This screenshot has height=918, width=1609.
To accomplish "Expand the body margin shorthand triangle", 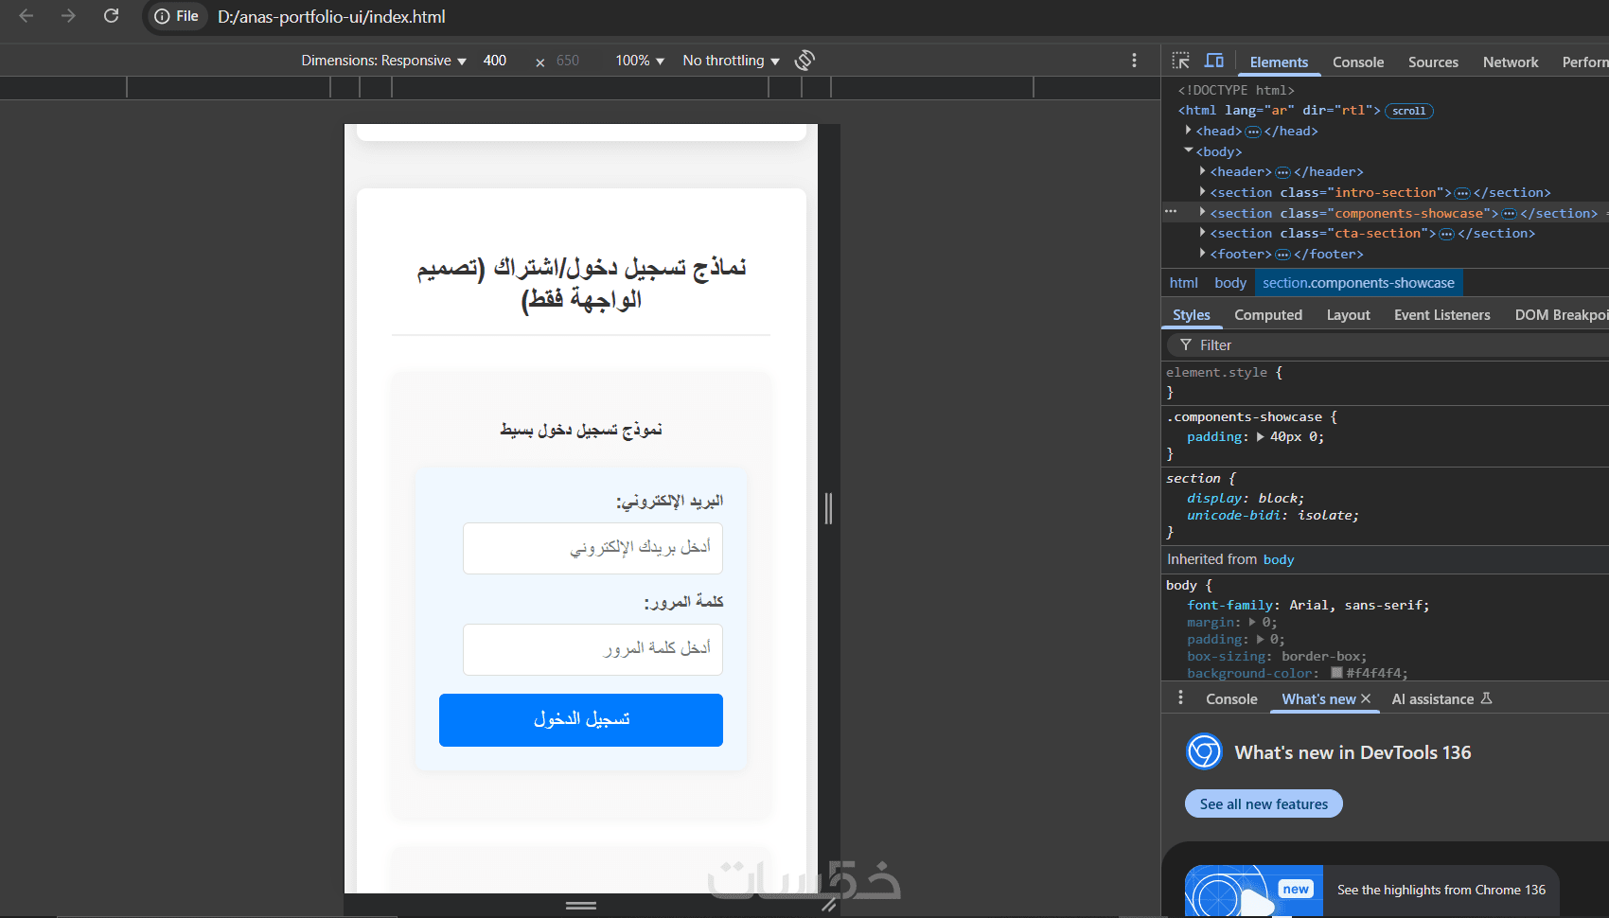I will pos(1252,623).
